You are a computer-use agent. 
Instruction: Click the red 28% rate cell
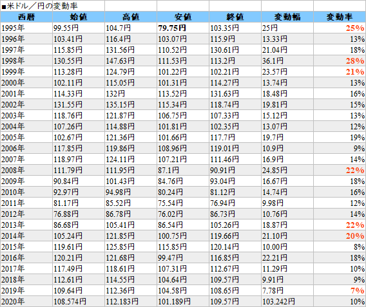tap(355, 61)
